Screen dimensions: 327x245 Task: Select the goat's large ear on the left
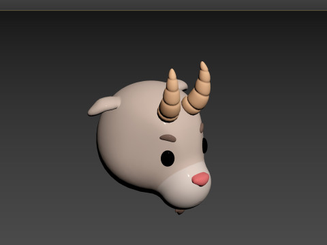[x=104, y=105]
